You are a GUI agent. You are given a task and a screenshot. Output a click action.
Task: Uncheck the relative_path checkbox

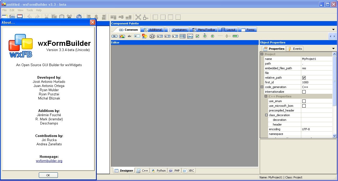pos(304,78)
